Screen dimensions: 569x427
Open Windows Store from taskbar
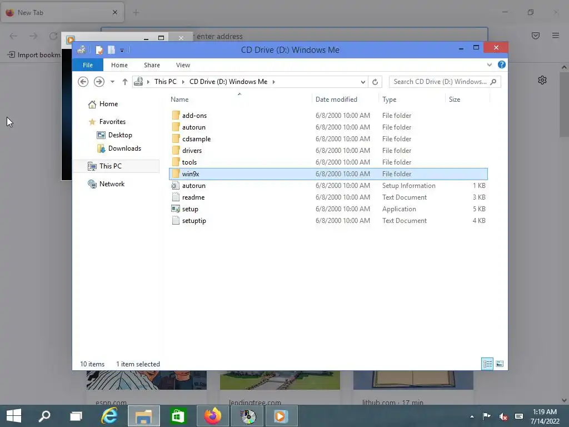point(178,416)
